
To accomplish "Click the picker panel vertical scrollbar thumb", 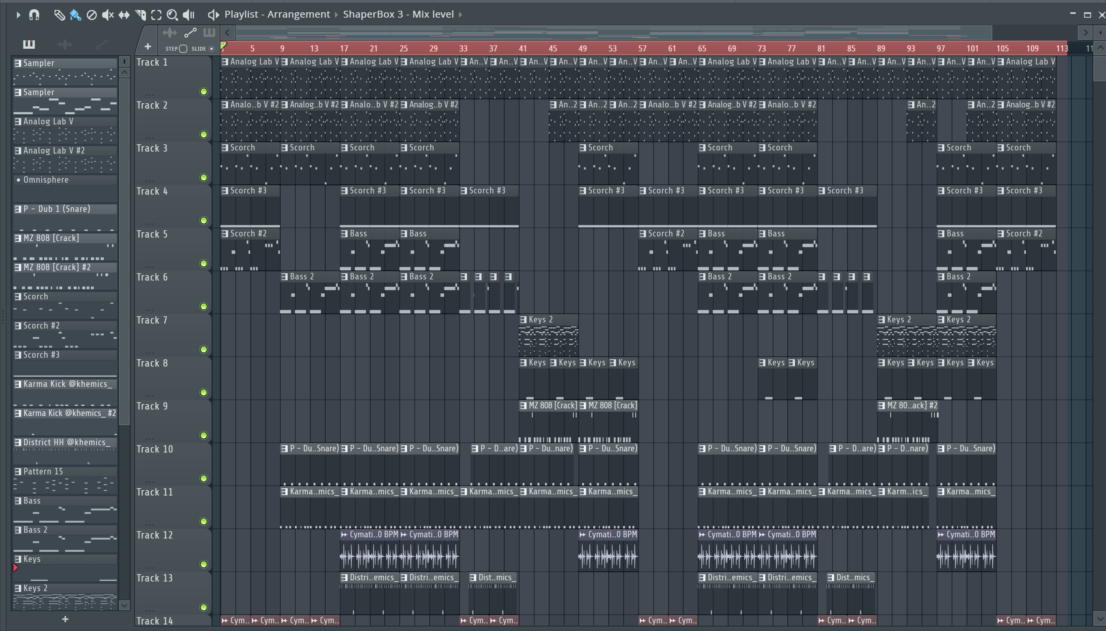I will click(x=124, y=251).
